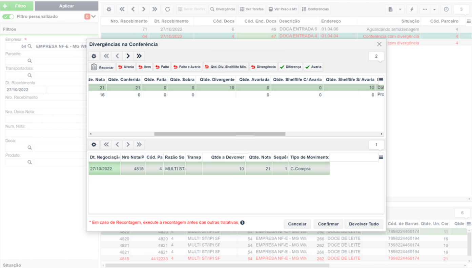
Task: Click the Confirmar button
Action: pos(328,224)
